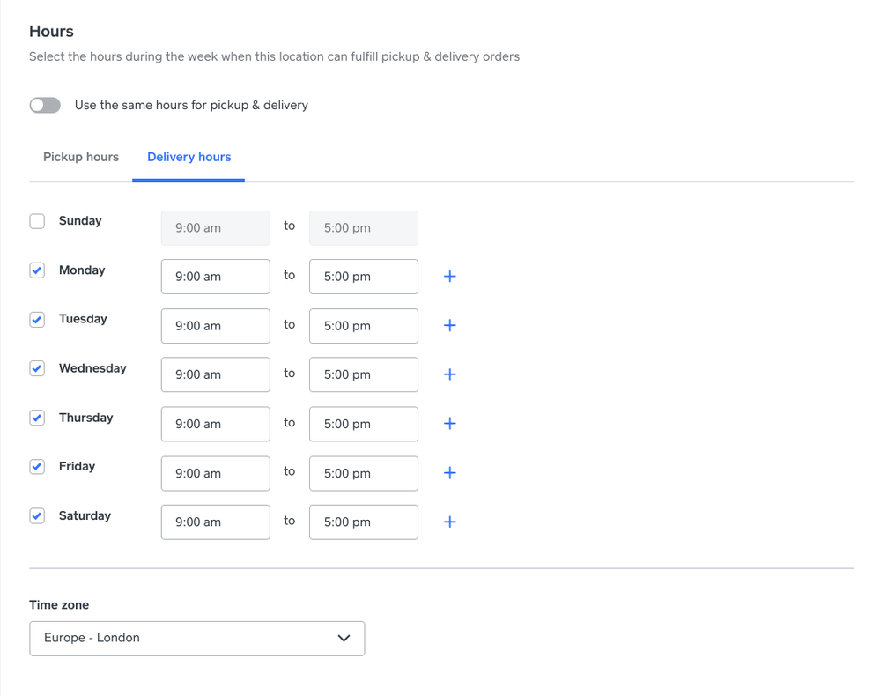880x696 pixels.
Task: Click Tuesday's closing time field
Action: point(363,326)
